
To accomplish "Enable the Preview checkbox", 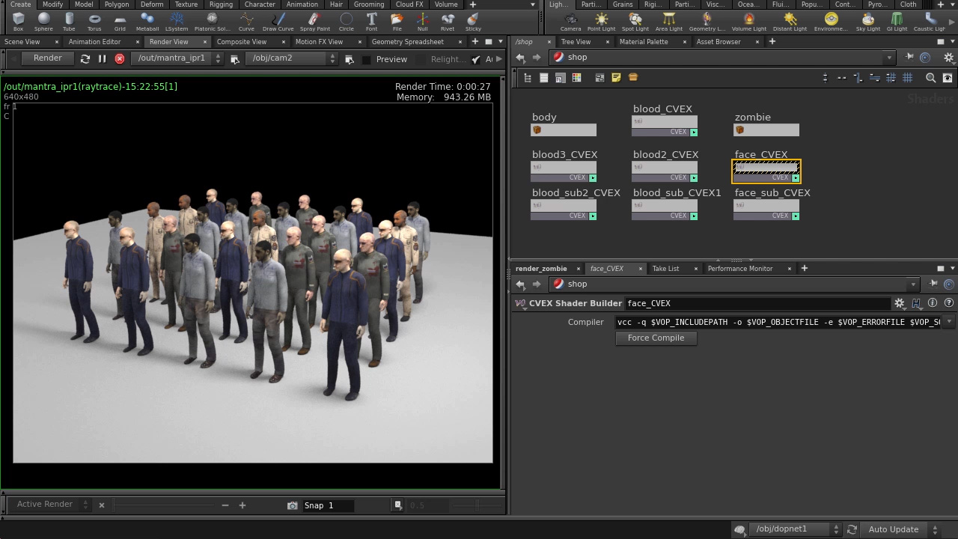I will point(366,59).
